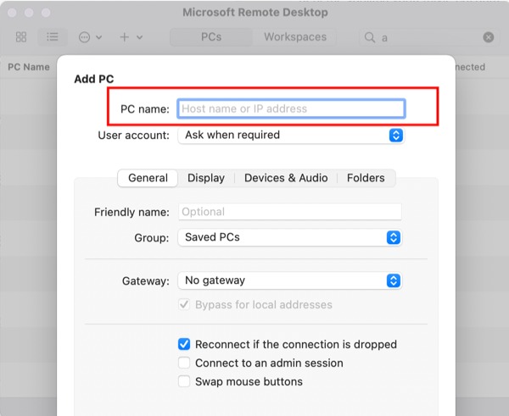
Task: Switch to the Display tab
Action: coord(206,178)
